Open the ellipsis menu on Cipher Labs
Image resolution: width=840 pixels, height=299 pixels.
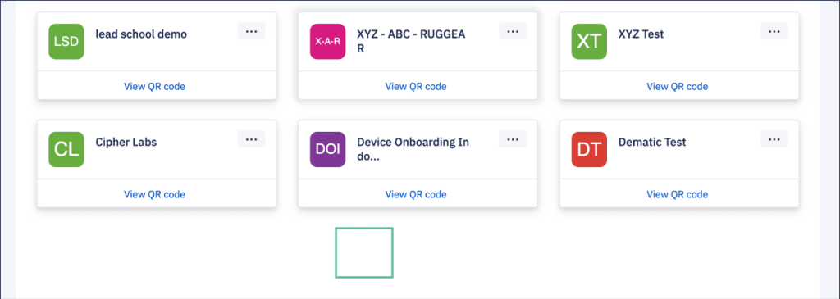[x=251, y=139]
